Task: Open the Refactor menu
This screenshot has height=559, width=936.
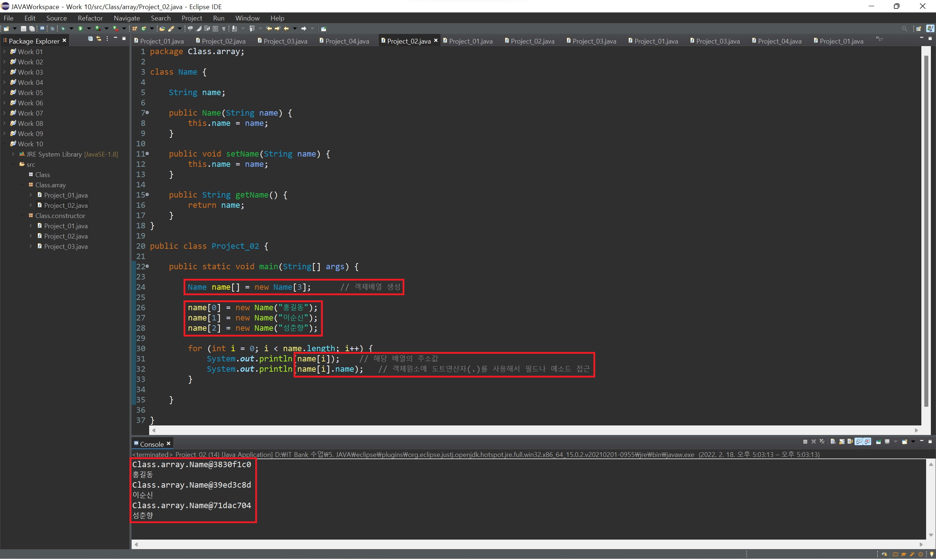Action: pyautogui.click(x=90, y=18)
